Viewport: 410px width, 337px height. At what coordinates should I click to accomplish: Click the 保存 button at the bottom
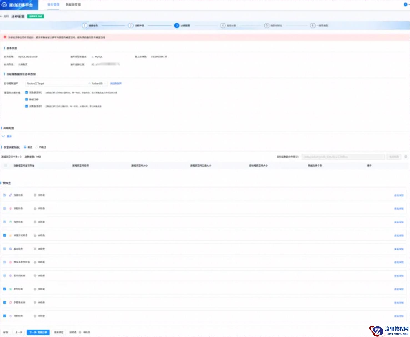tap(6, 332)
